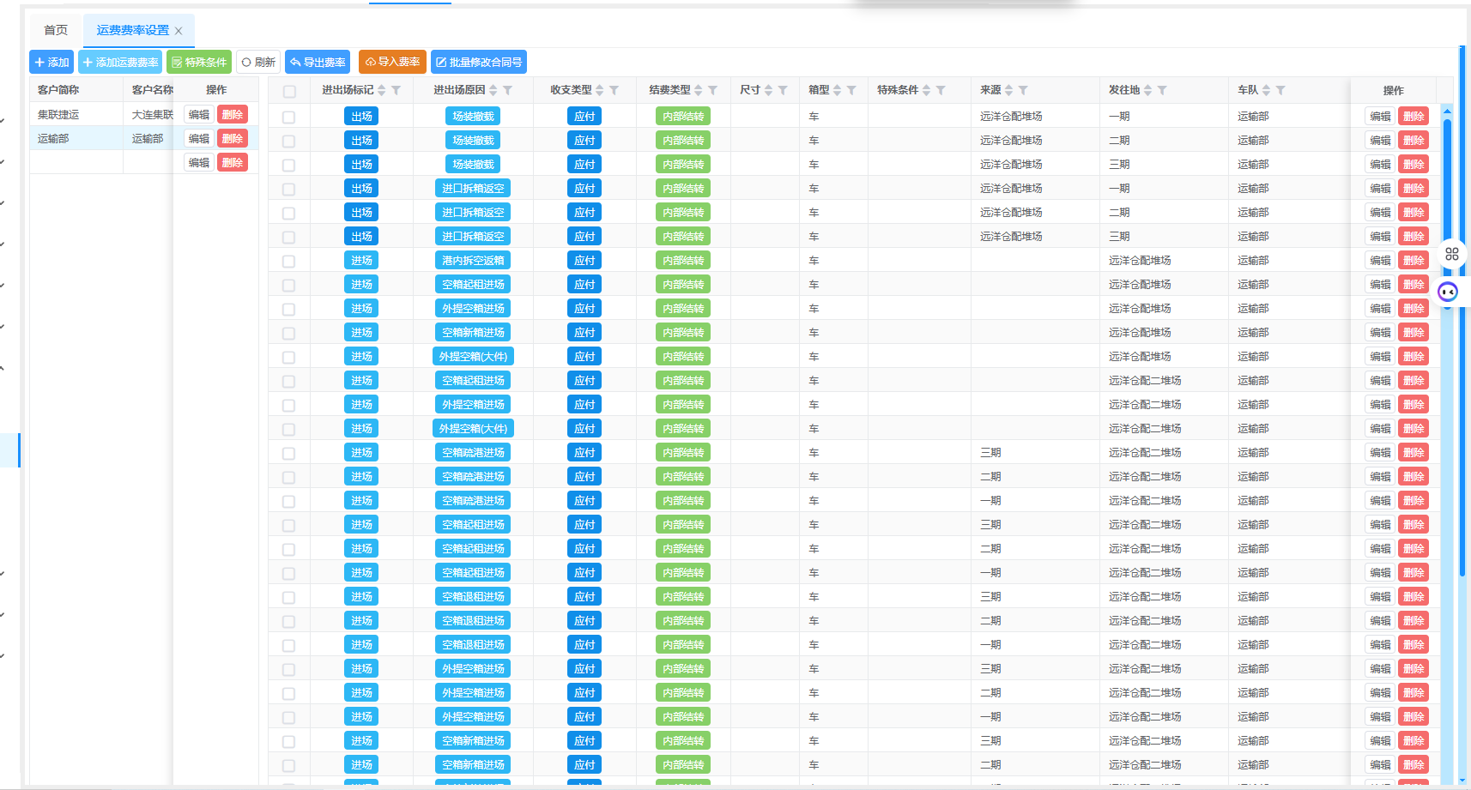Click the orange 导入费率 button

tap(392, 62)
